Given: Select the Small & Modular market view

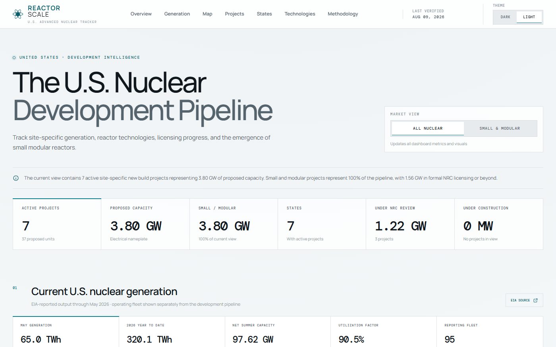Looking at the screenshot, I should (x=500, y=128).
